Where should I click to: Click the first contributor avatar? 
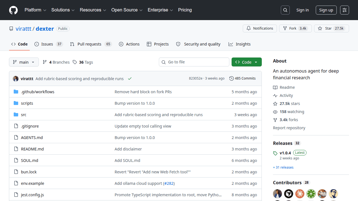pos(277,193)
